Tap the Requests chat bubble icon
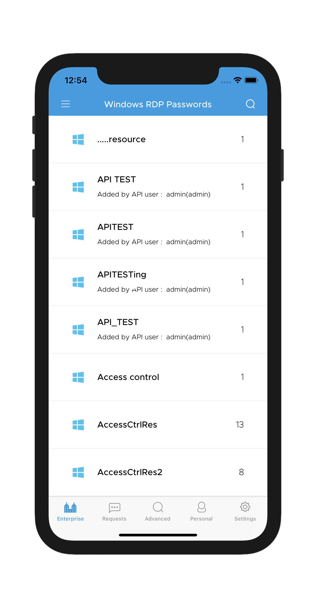316x594 pixels. coord(114,508)
